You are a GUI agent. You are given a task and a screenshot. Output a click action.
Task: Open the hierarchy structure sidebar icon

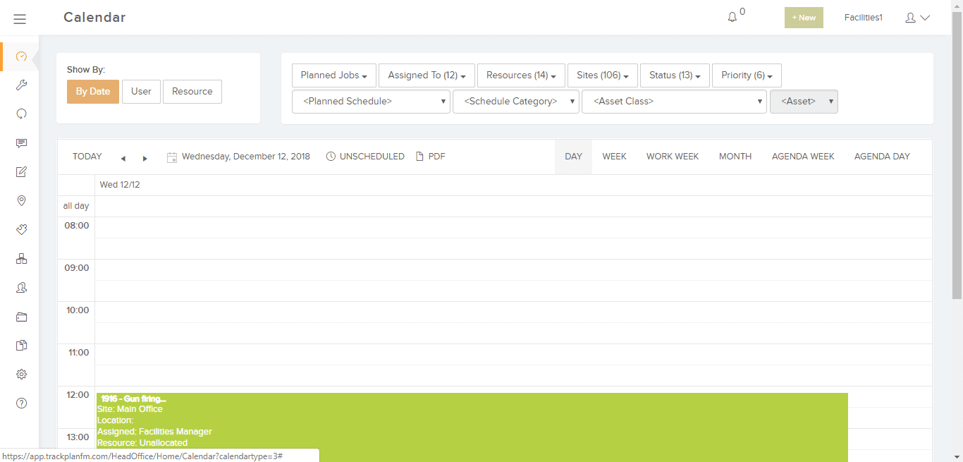21,259
